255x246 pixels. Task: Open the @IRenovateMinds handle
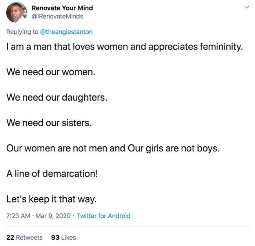57,16
